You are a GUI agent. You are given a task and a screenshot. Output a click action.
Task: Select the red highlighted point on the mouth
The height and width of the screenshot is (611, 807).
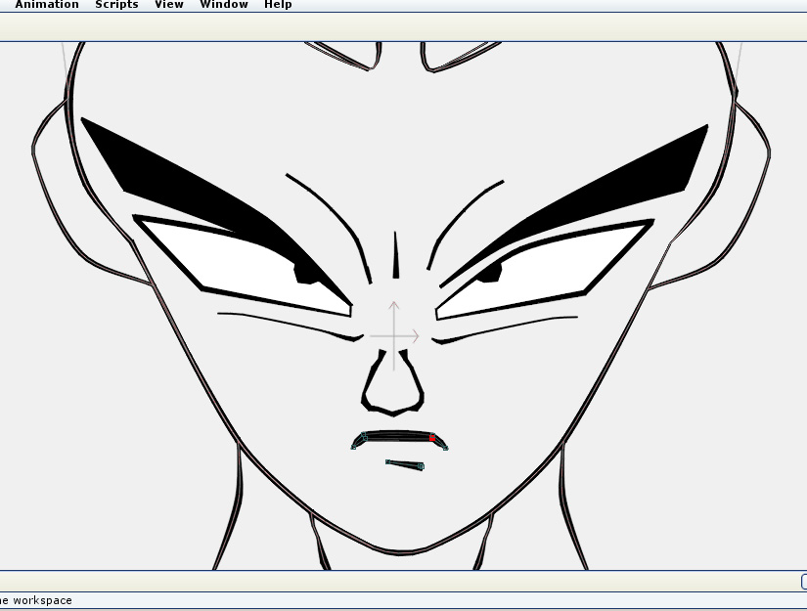click(432, 438)
